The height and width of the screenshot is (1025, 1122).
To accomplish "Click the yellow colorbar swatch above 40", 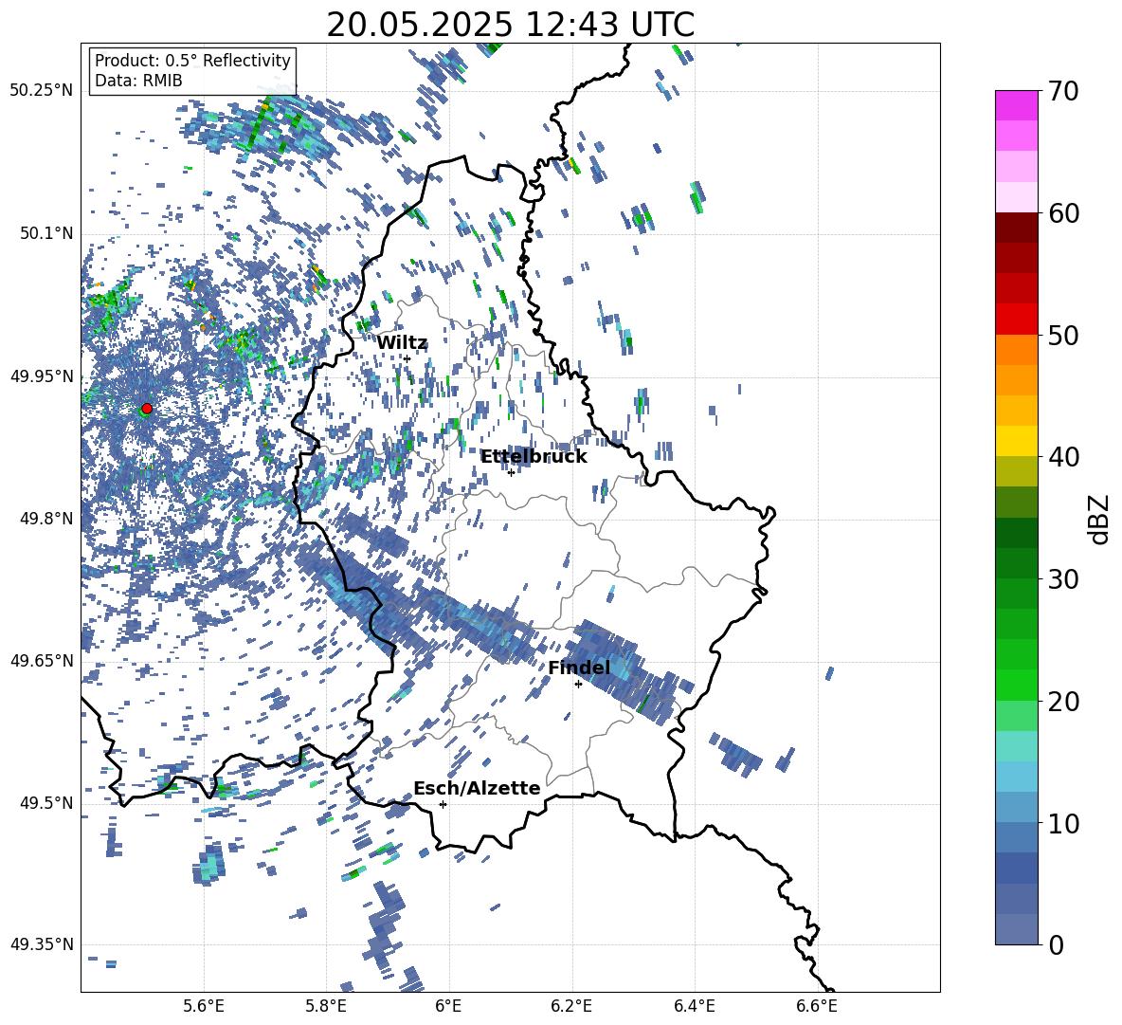I will tap(1017, 441).
